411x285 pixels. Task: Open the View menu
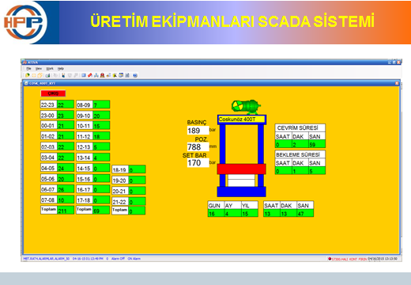tap(39, 69)
